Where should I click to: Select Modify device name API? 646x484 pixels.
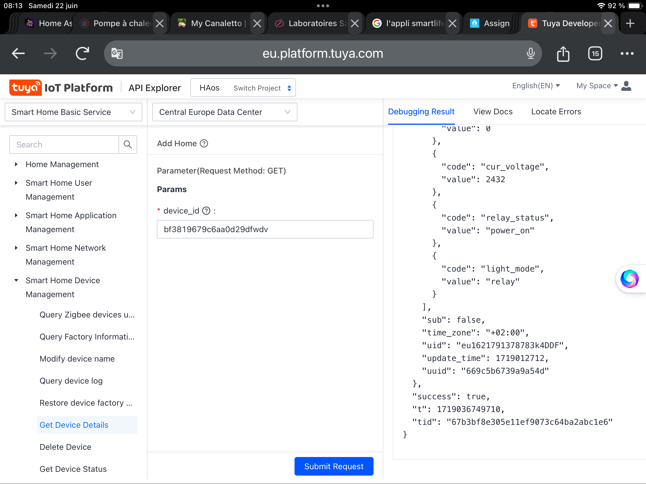pyautogui.click(x=77, y=359)
